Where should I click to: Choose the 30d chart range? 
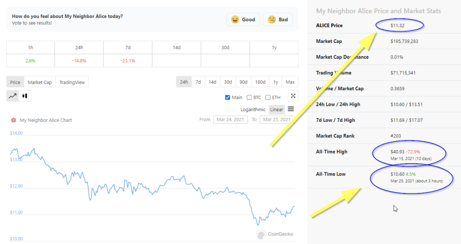(x=228, y=82)
